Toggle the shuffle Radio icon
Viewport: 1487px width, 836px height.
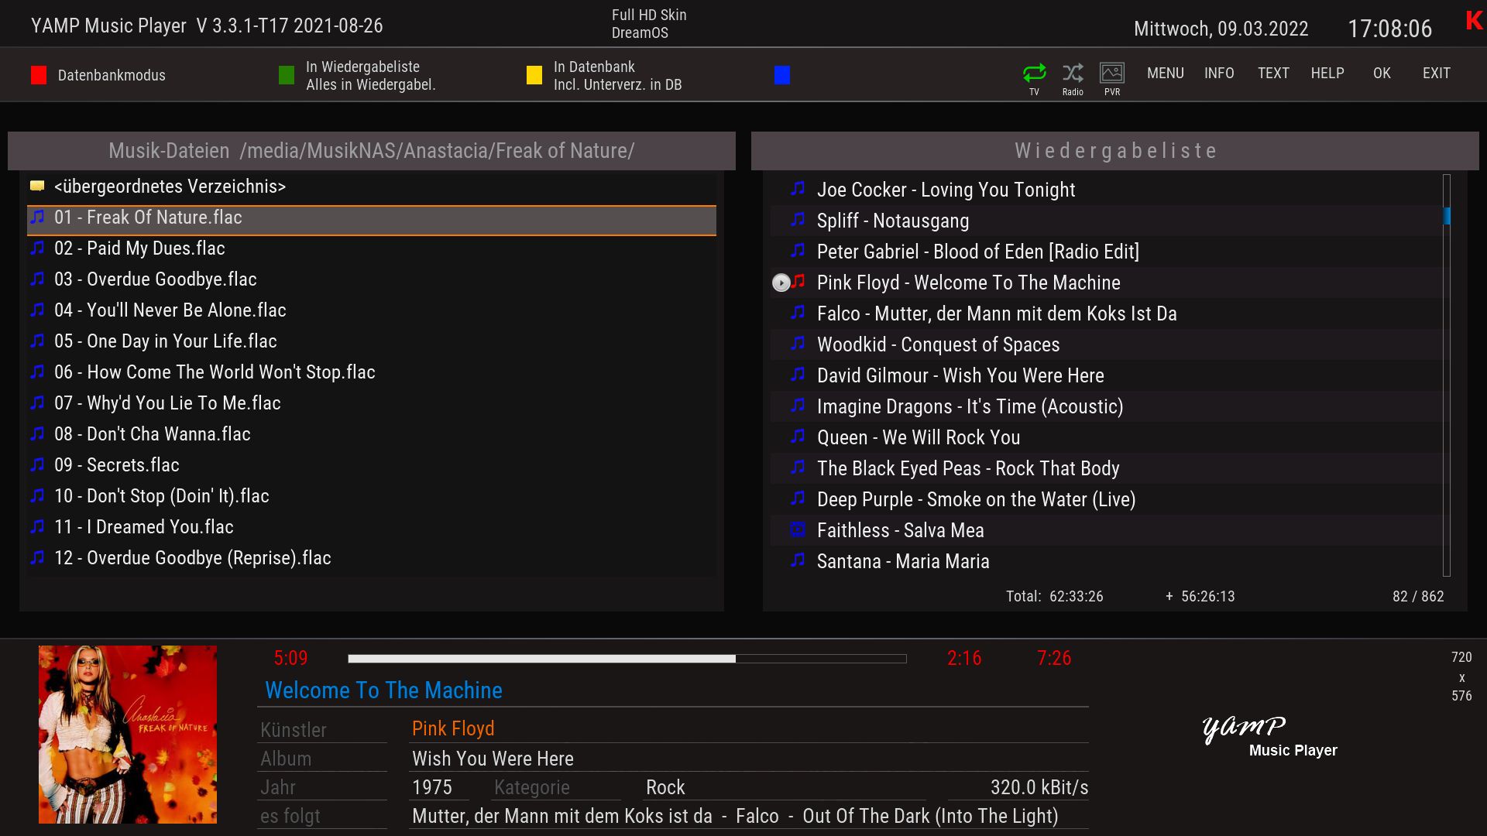point(1073,74)
